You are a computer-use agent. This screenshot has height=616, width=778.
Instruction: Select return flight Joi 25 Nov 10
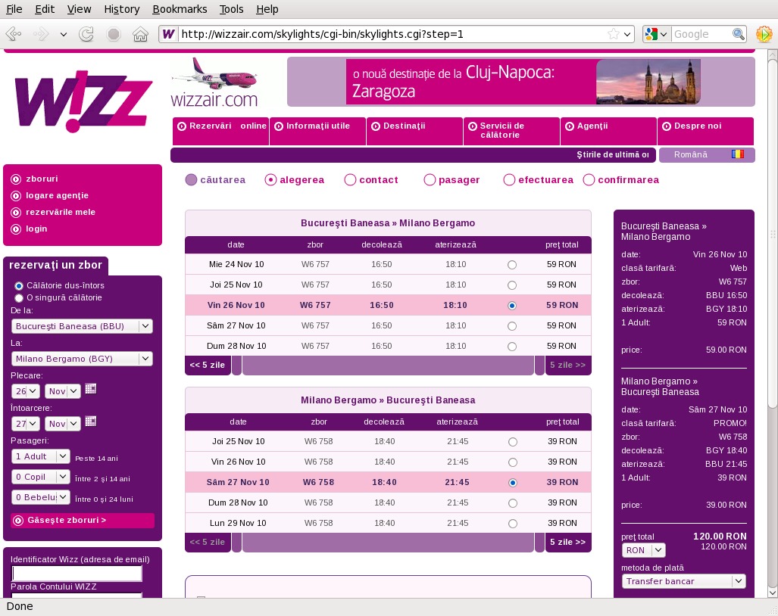pyautogui.click(x=513, y=442)
